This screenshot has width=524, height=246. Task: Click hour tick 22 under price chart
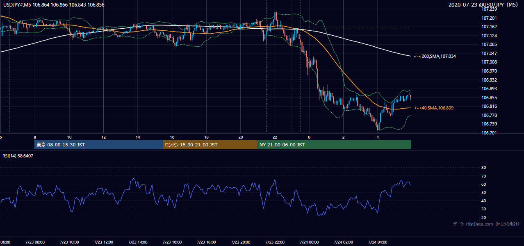(275, 137)
